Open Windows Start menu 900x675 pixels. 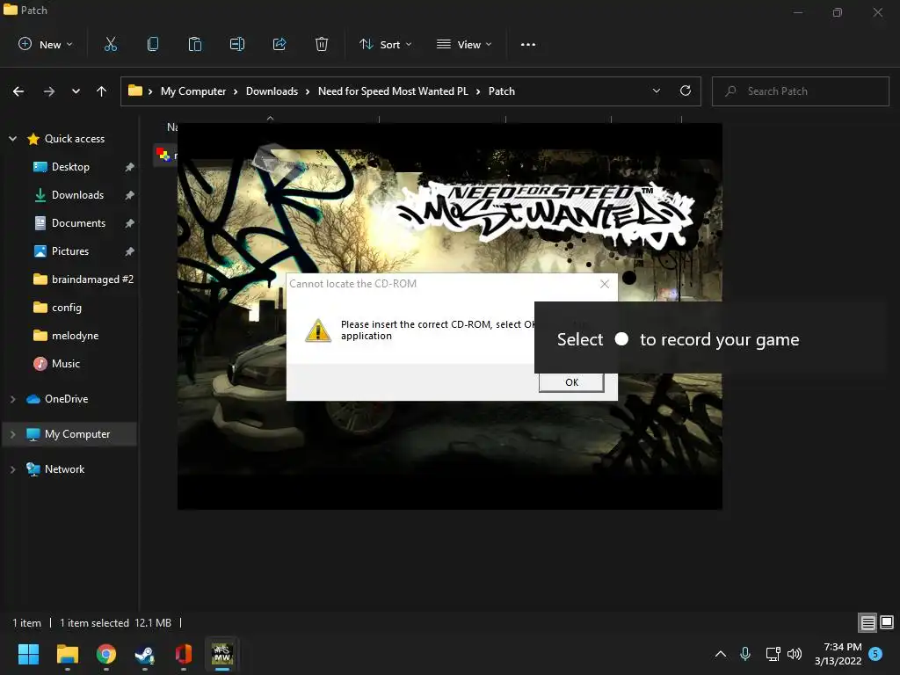(28, 654)
